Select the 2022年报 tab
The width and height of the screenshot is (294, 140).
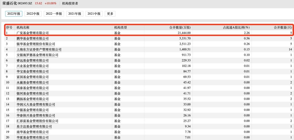[14, 14]
